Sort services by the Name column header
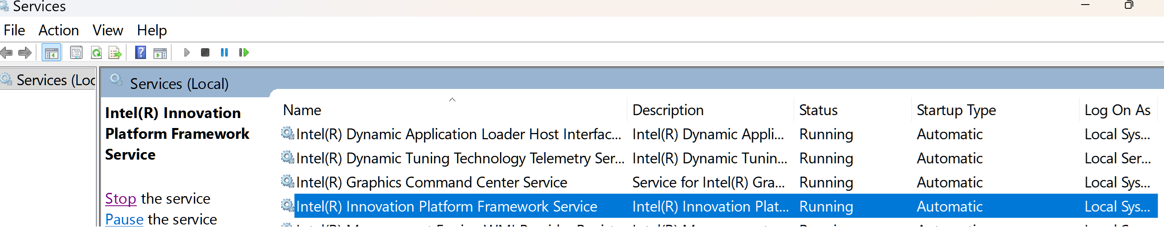Viewport: 1164px width, 234px height. pos(302,110)
